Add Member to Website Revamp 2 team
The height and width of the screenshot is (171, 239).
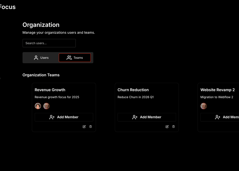220,117
